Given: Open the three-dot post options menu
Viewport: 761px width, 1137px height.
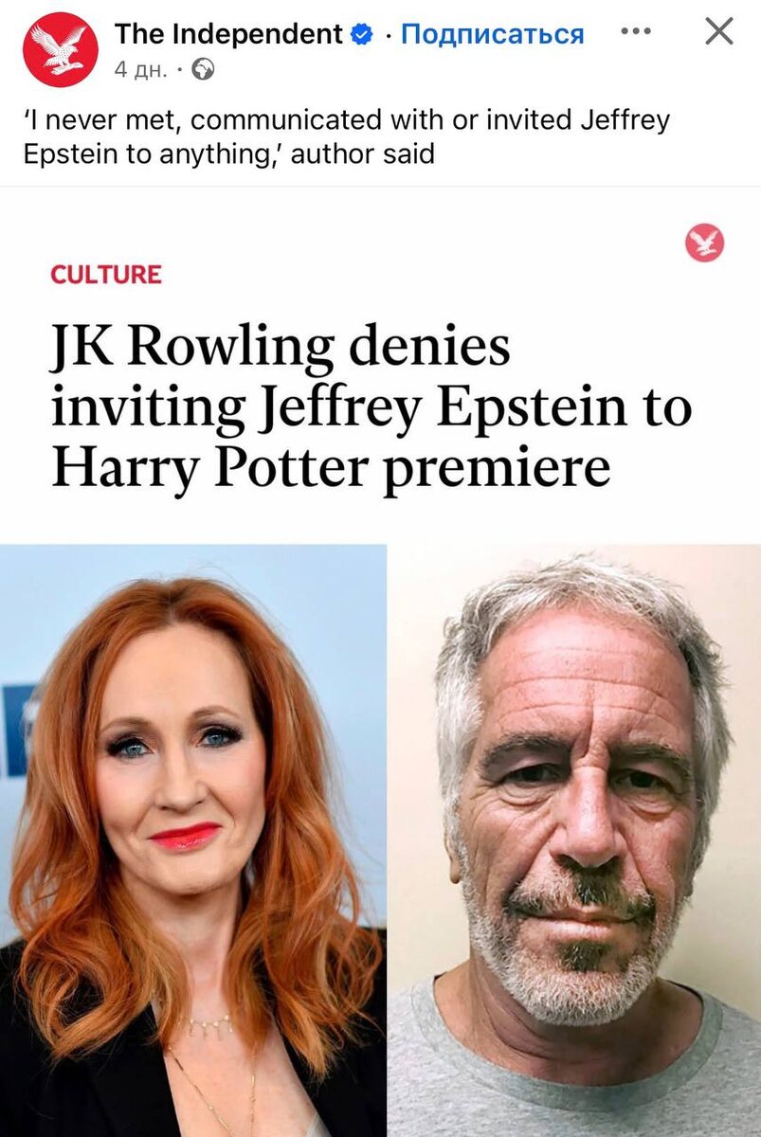Looking at the screenshot, I should click(636, 31).
